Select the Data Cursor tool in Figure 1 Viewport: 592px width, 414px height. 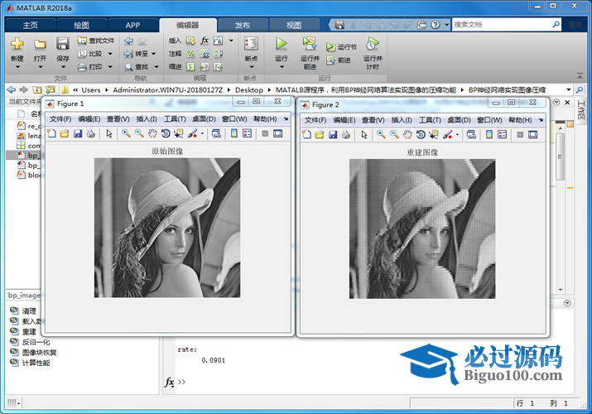point(179,134)
